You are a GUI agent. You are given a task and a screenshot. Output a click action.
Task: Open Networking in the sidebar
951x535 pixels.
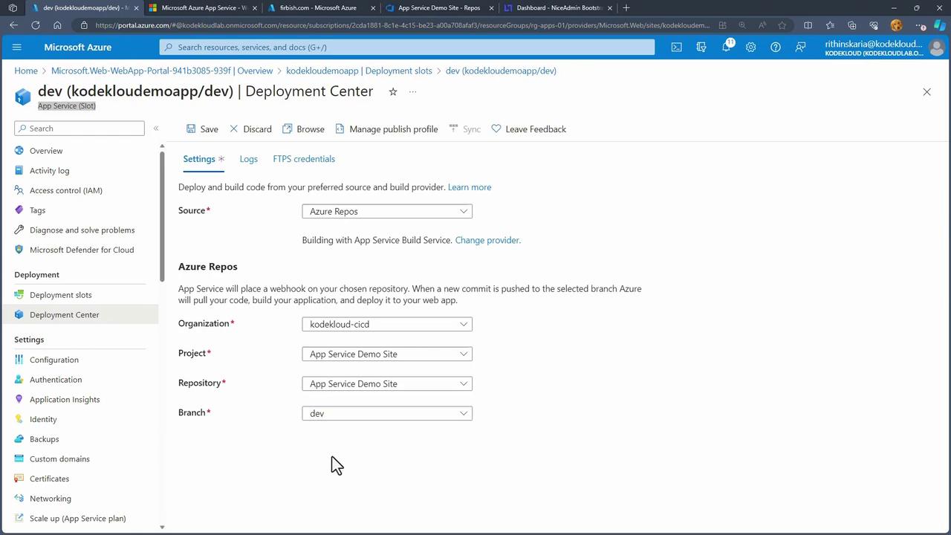(51, 499)
